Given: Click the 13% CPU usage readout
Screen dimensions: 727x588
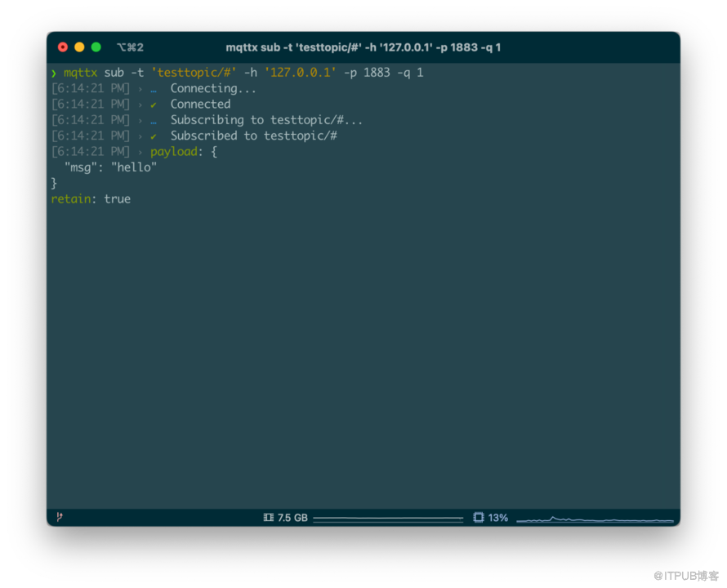Looking at the screenshot, I should (x=498, y=518).
